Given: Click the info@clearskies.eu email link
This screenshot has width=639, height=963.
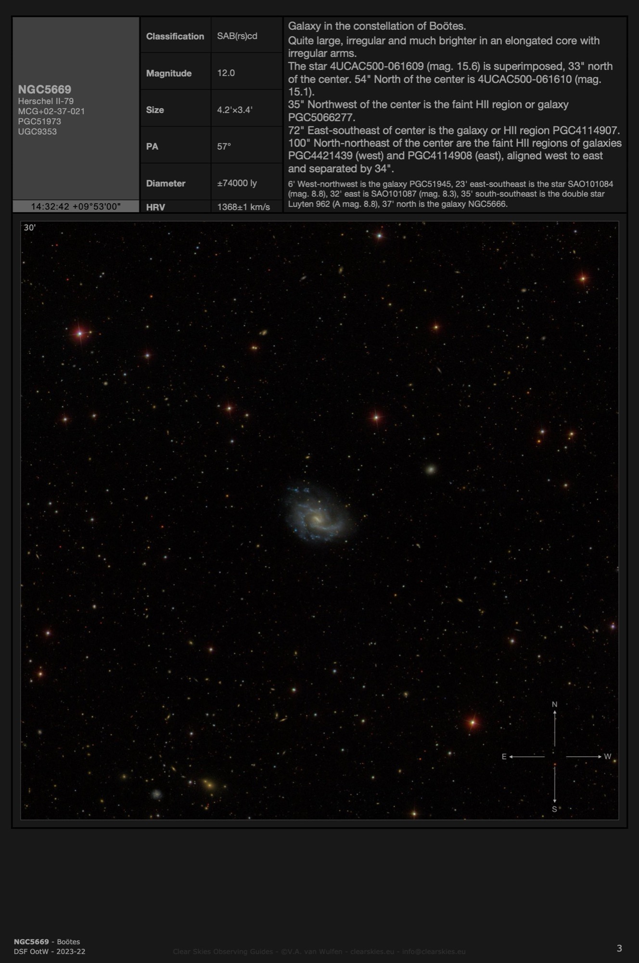Looking at the screenshot, I should pos(434,951).
